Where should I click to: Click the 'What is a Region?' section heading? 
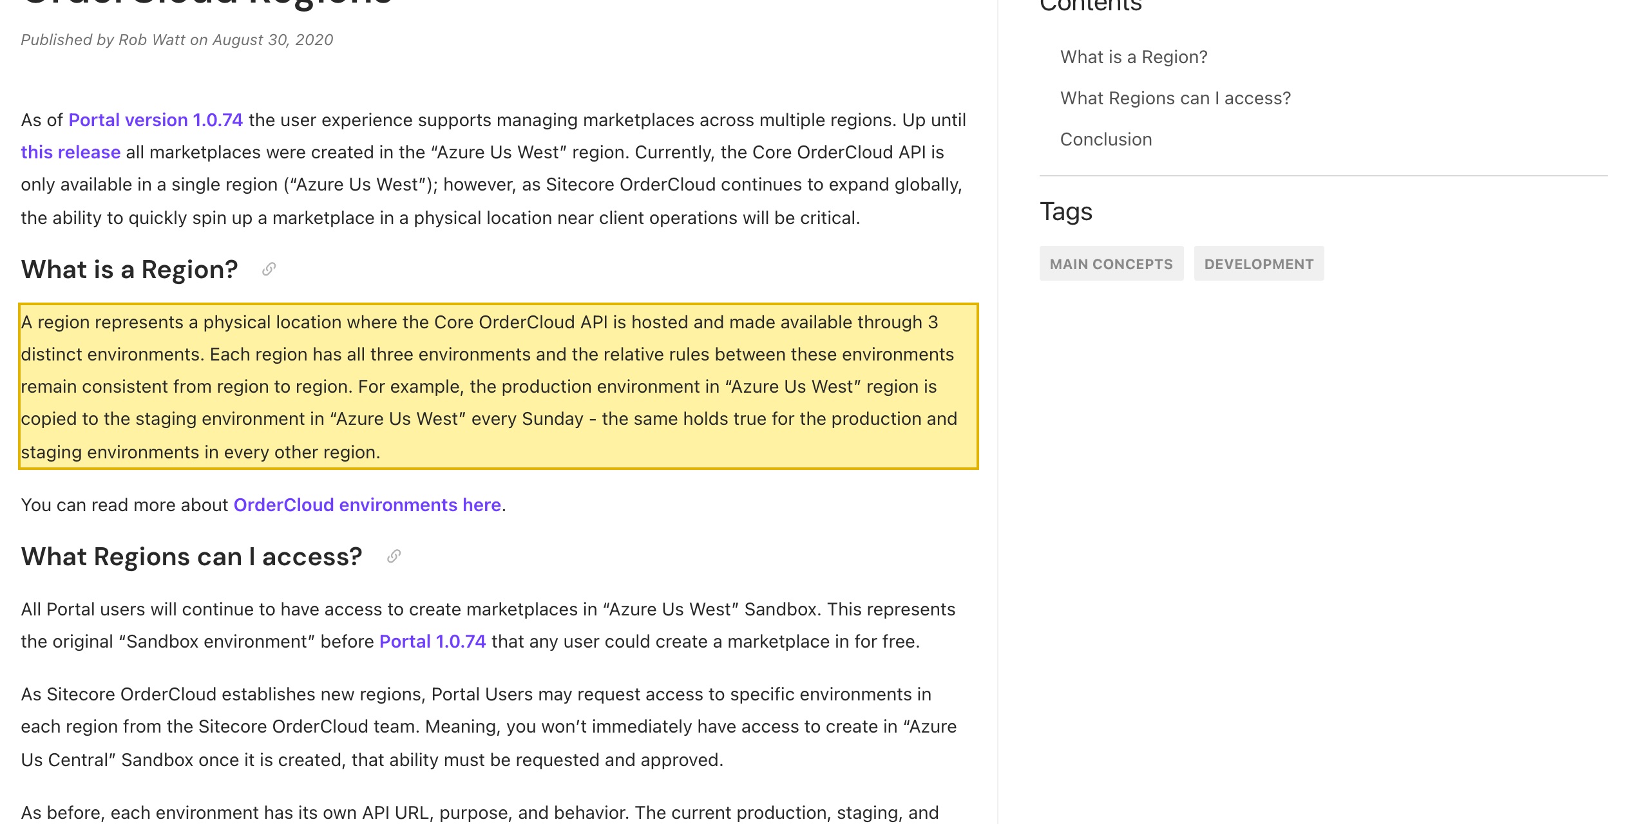[129, 270]
